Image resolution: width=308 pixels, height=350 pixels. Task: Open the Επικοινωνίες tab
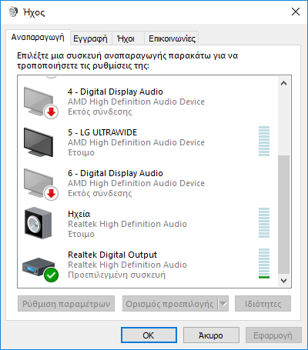click(x=172, y=38)
